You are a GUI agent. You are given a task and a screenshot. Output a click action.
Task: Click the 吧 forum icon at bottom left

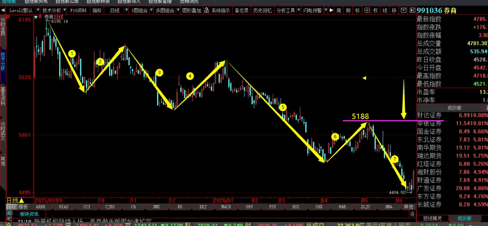pos(9,219)
